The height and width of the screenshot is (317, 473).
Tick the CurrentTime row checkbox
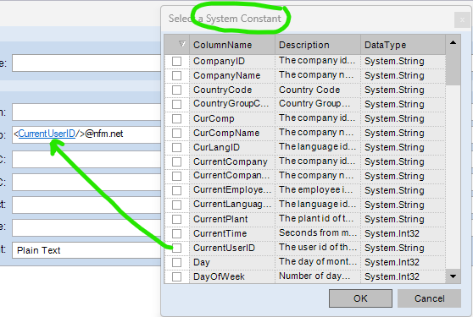(x=177, y=233)
